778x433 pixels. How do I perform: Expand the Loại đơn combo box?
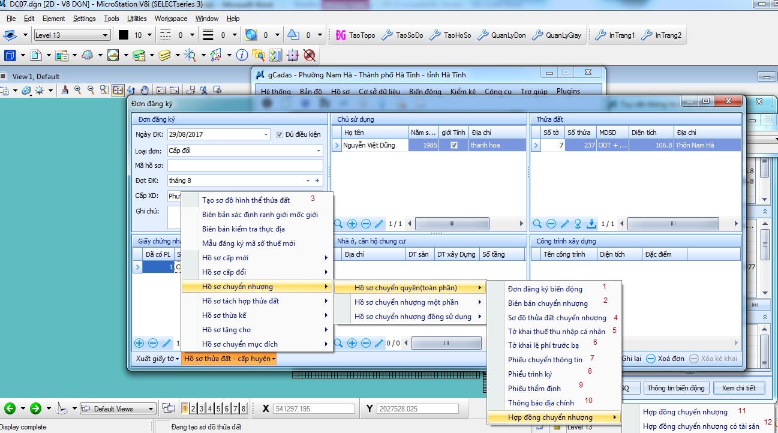pos(319,151)
